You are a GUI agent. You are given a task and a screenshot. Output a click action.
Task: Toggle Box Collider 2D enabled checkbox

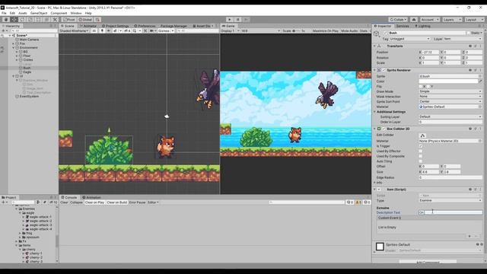point(384,129)
